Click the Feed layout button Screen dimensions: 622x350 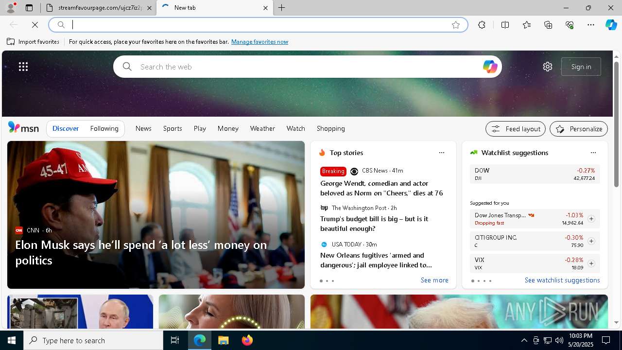point(516,129)
